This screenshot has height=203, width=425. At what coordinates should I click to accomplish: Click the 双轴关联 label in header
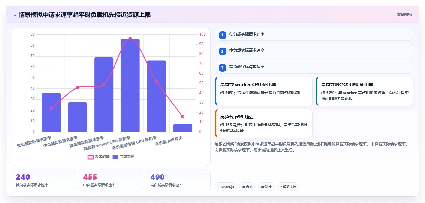(405, 15)
